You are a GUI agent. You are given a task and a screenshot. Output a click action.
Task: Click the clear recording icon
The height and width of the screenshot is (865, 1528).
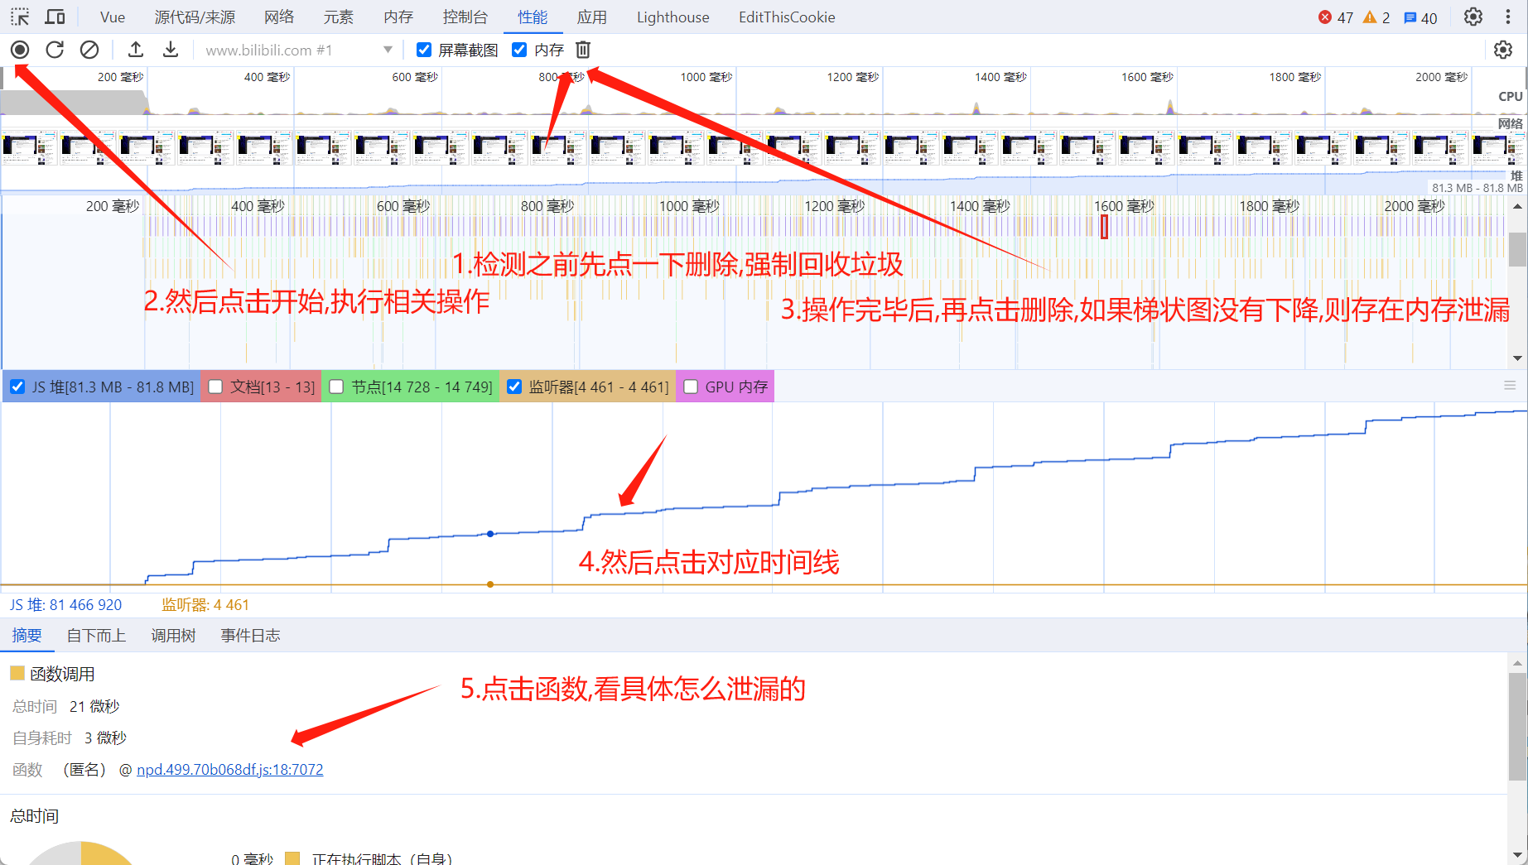89,50
